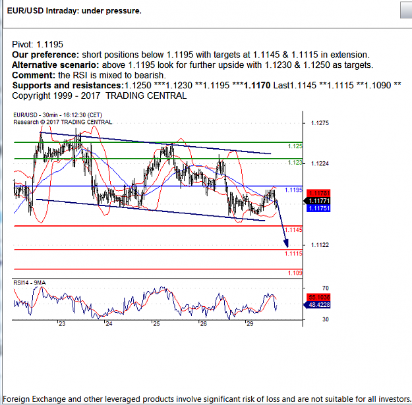412x405 pixels.
Task: Click RSI axis level 30
Action: tap(326, 319)
